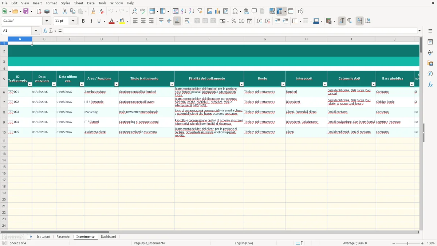Screen dimensions: 437x246
Task: Toggle Underline formatting
Action: point(99,21)
